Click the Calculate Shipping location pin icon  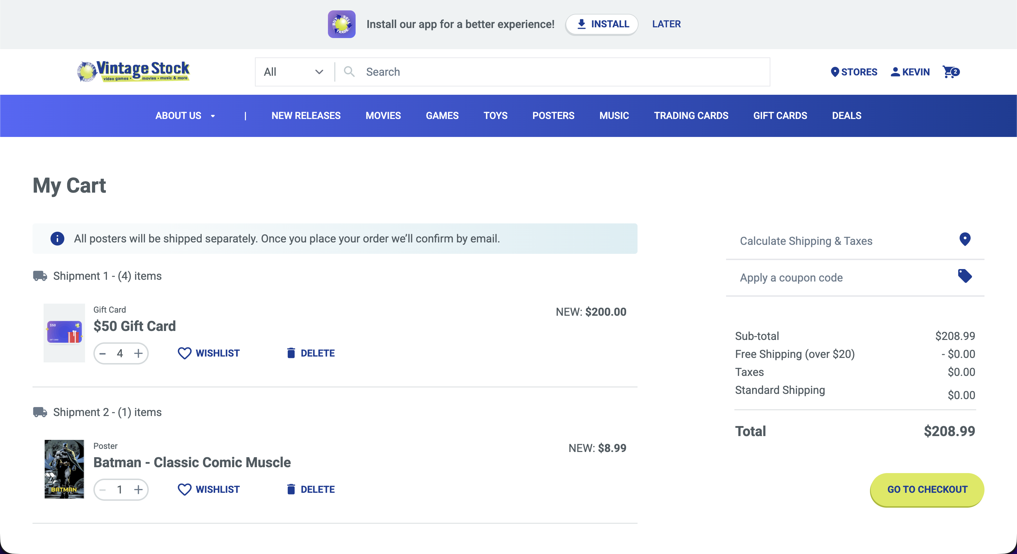click(965, 239)
